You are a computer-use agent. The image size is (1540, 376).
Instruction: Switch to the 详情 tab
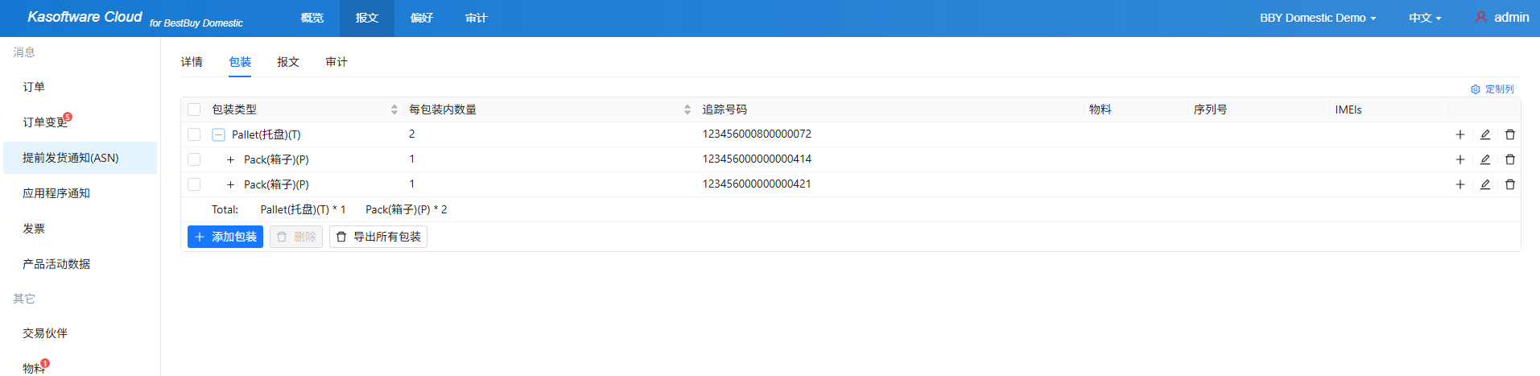pos(192,62)
